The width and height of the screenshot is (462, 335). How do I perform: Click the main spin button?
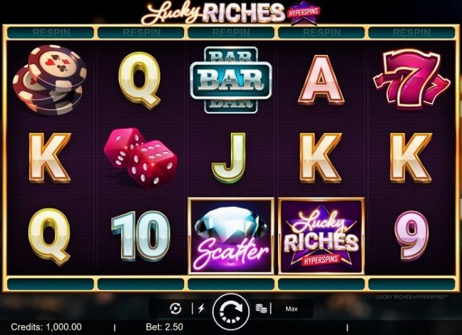(231, 311)
